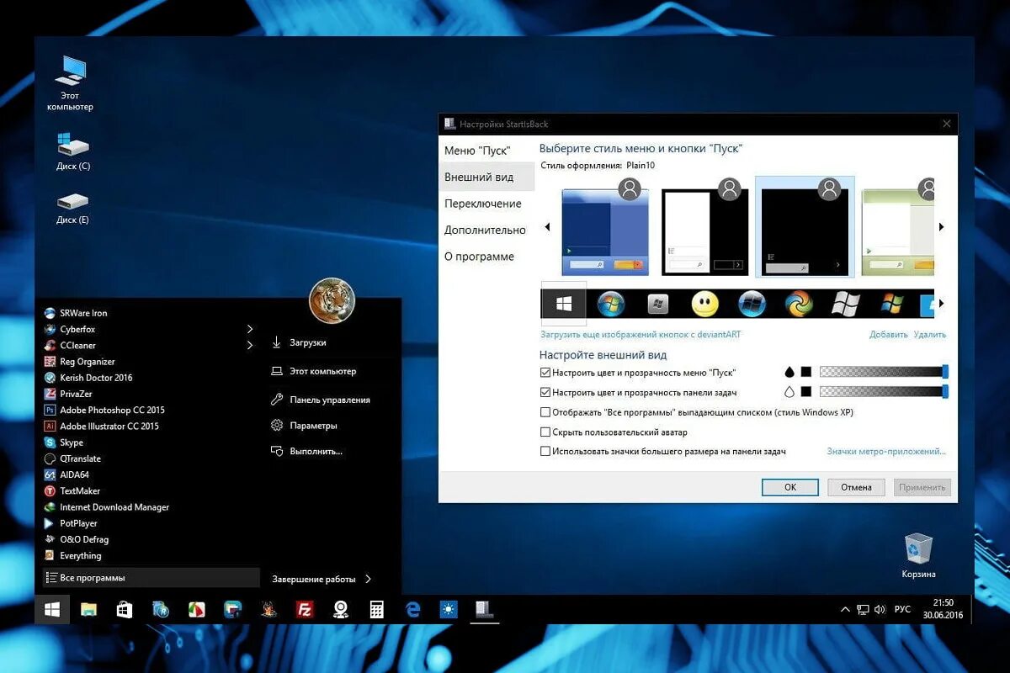Pick the white waving flag start button image
The height and width of the screenshot is (673, 1010).
pos(845,304)
